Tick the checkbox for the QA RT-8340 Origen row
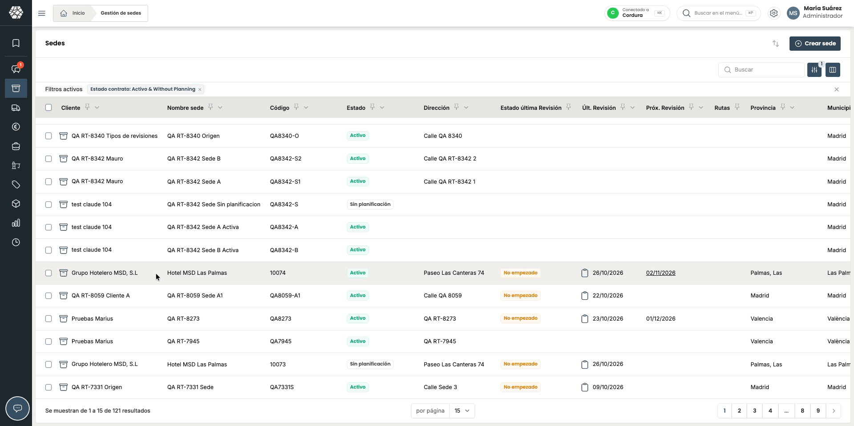 (48, 136)
